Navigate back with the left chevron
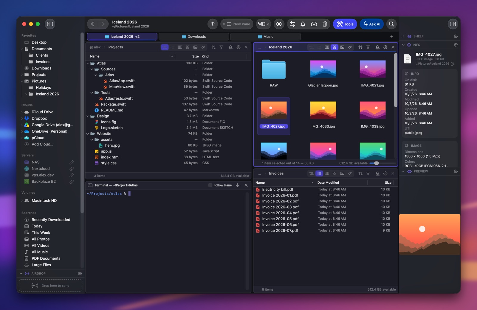477x310 pixels. (x=93, y=24)
